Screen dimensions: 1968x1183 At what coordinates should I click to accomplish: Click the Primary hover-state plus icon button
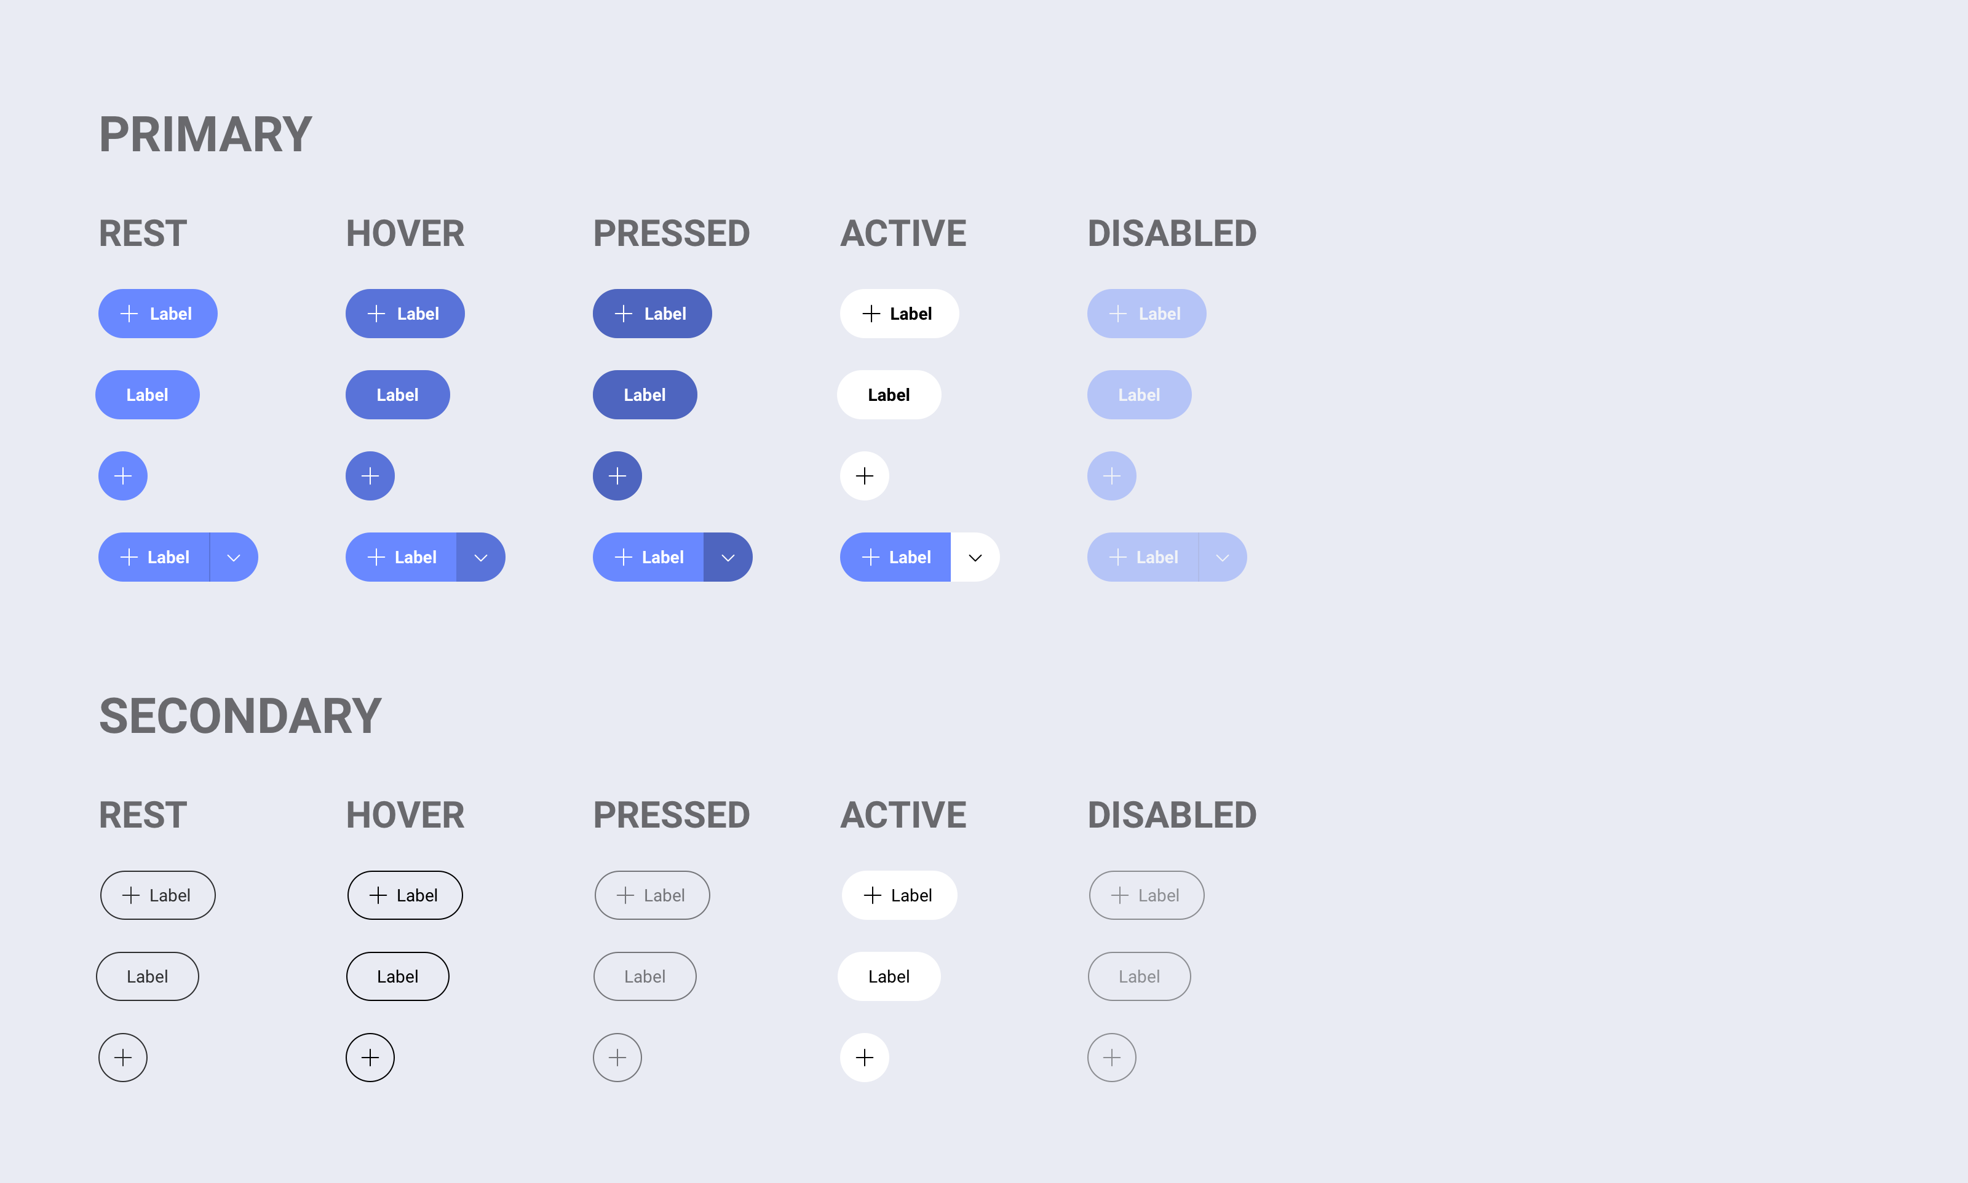click(370, 476)
